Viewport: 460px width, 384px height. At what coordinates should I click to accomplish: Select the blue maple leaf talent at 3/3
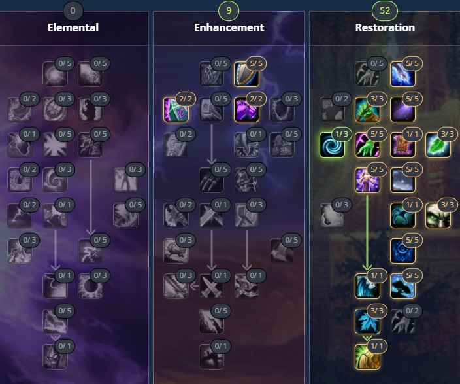point(367,321)
